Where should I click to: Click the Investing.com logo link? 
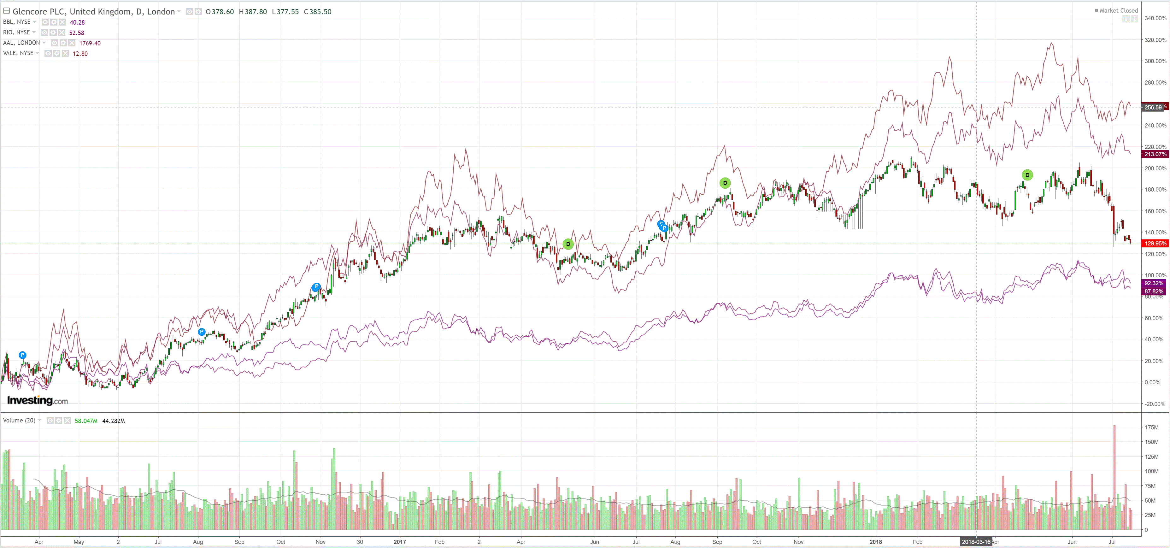[x=37, y=400]
